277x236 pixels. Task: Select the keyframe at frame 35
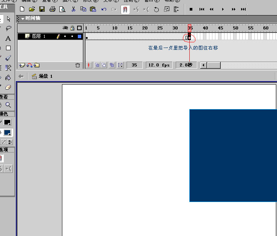[190, 36]
